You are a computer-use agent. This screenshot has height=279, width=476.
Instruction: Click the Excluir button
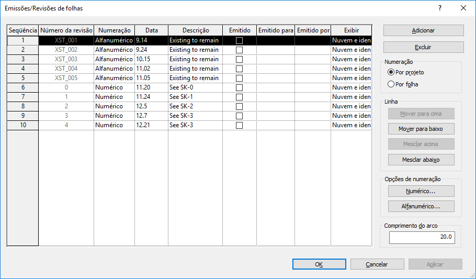pyautogui.click(x=424, y=47)
